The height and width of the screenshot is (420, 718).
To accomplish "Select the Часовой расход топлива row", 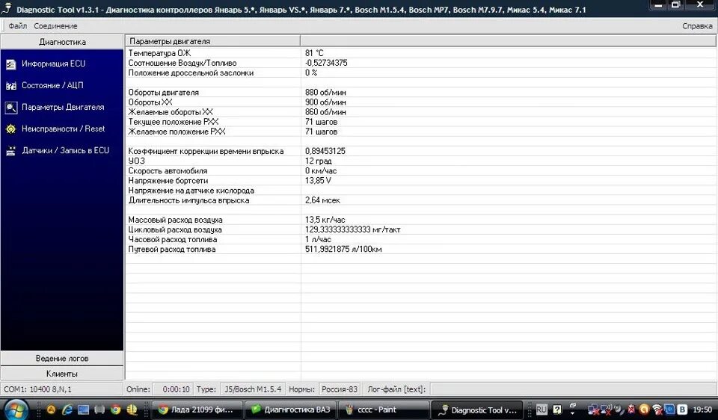I will coord(420,239).
